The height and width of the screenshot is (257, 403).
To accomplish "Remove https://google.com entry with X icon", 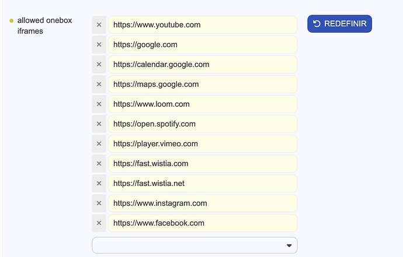I will [99, 45].
